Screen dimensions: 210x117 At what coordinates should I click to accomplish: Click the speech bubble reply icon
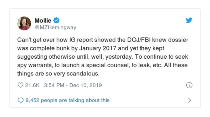(20, 100)
